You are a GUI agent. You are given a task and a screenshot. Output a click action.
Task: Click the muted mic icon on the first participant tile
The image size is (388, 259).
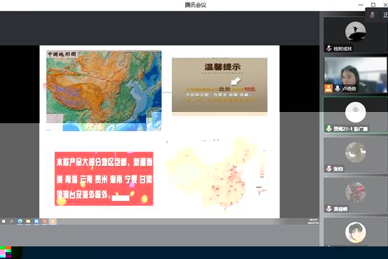(329, 48)
